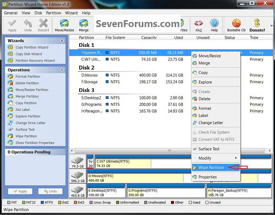275x215 pixels.
Task: Click the horizontal scrollbar right arrow
Action: pos(269,151)
